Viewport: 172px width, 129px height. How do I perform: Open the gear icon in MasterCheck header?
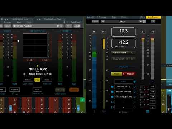tap(142, 17)
